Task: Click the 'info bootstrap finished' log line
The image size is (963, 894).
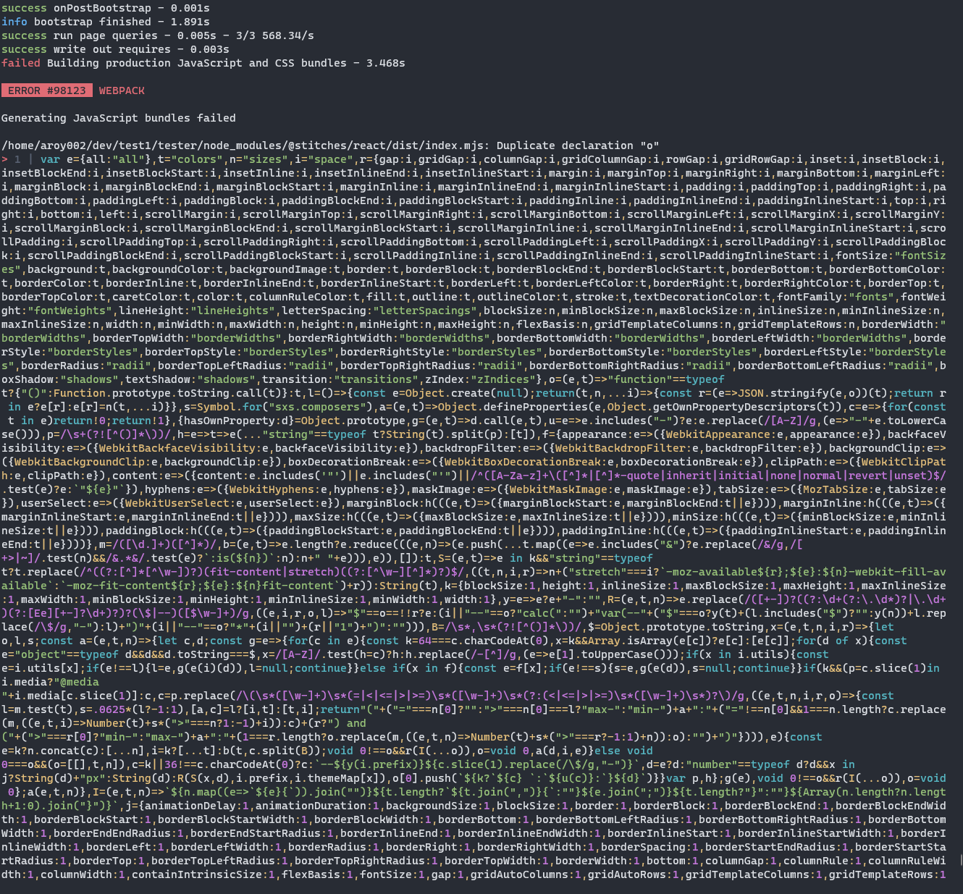Action: (x=106, y=22)
